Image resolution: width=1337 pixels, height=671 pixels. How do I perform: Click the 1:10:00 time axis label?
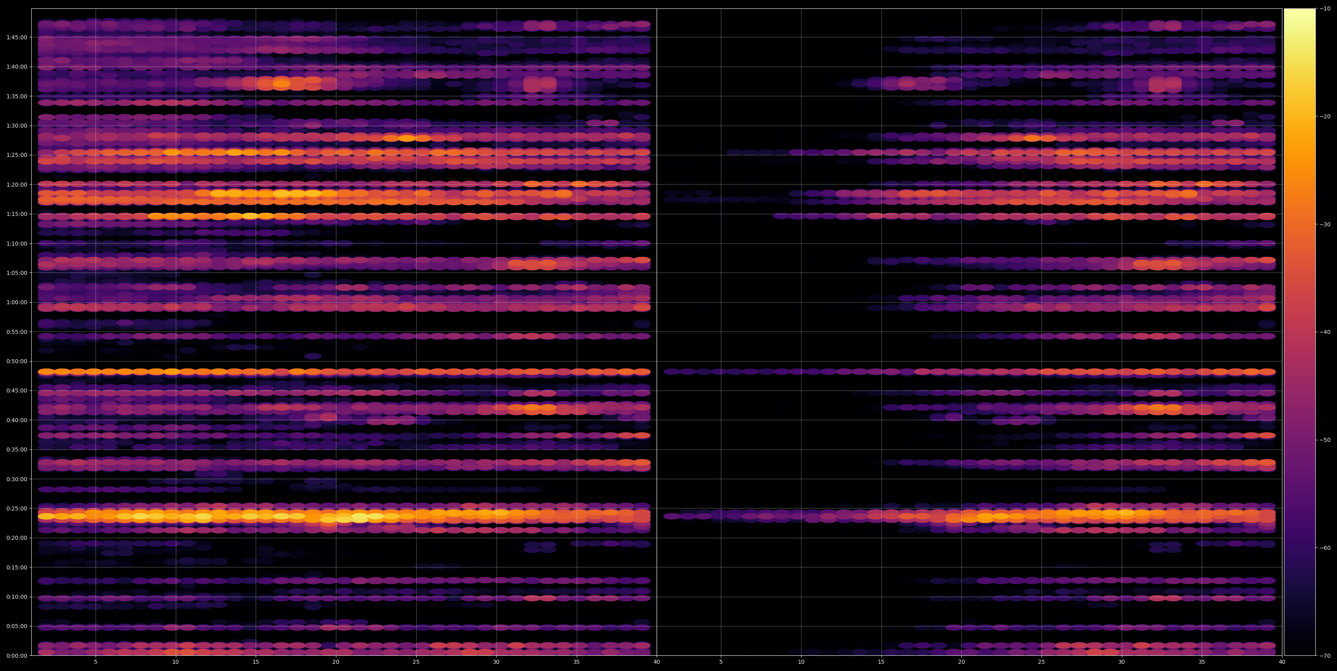click(x=16, y=243)
